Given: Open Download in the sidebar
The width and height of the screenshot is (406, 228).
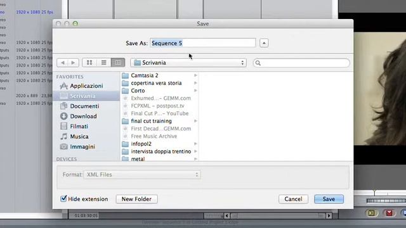Looking at the screenshot, I should click(86, 116).
